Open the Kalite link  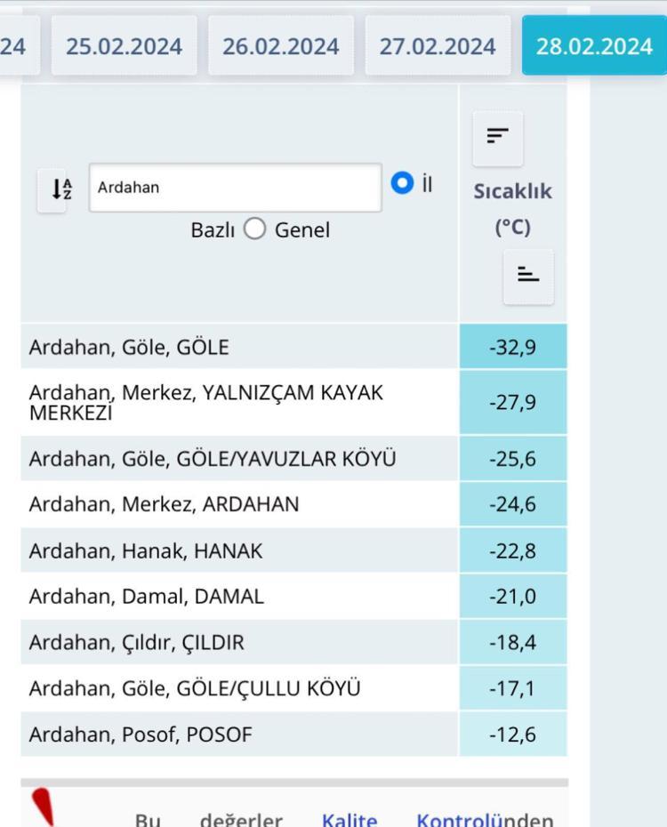(349, 820)
